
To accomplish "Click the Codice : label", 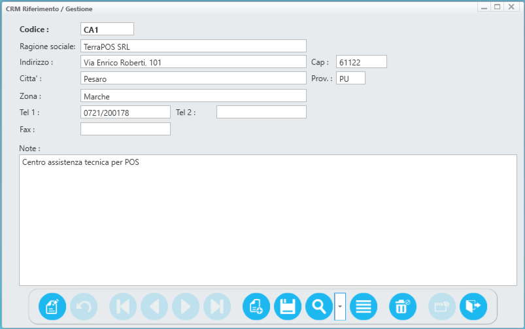I will (34, 29).
